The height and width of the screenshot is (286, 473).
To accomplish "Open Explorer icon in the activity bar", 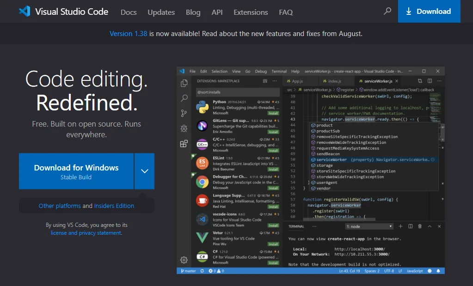I will (x=184, y=83).
